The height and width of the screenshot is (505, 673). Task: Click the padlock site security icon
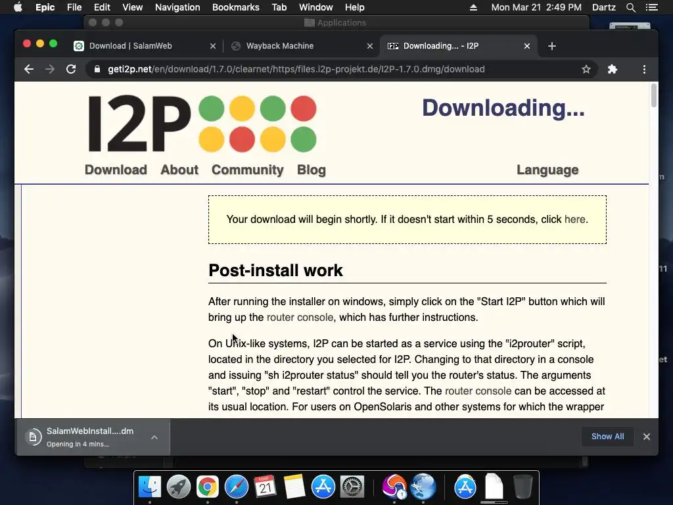click(97, 69)
